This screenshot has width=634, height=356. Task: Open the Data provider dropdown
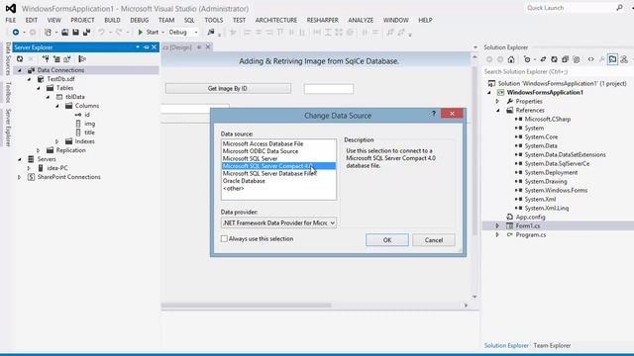pos(333,222)
